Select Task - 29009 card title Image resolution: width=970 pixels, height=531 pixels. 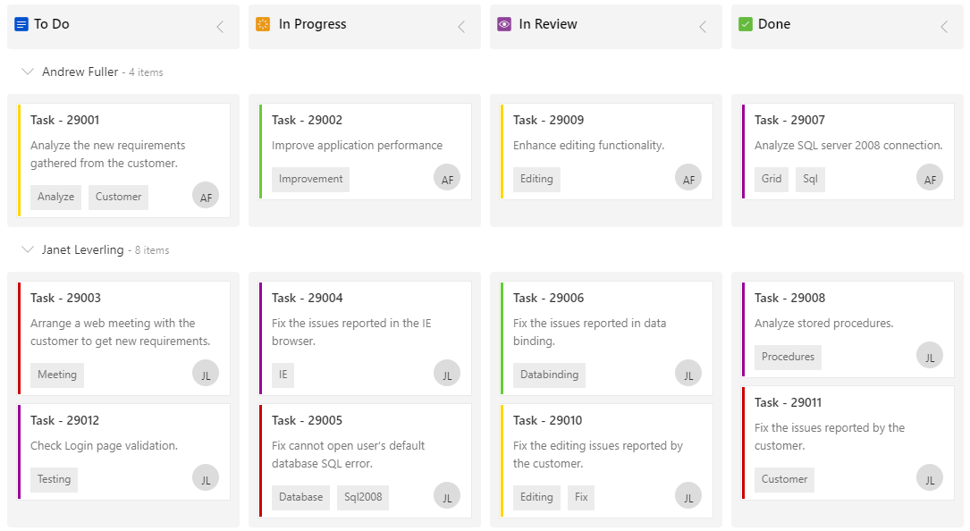pyautogui.click(x=548, y=120)
